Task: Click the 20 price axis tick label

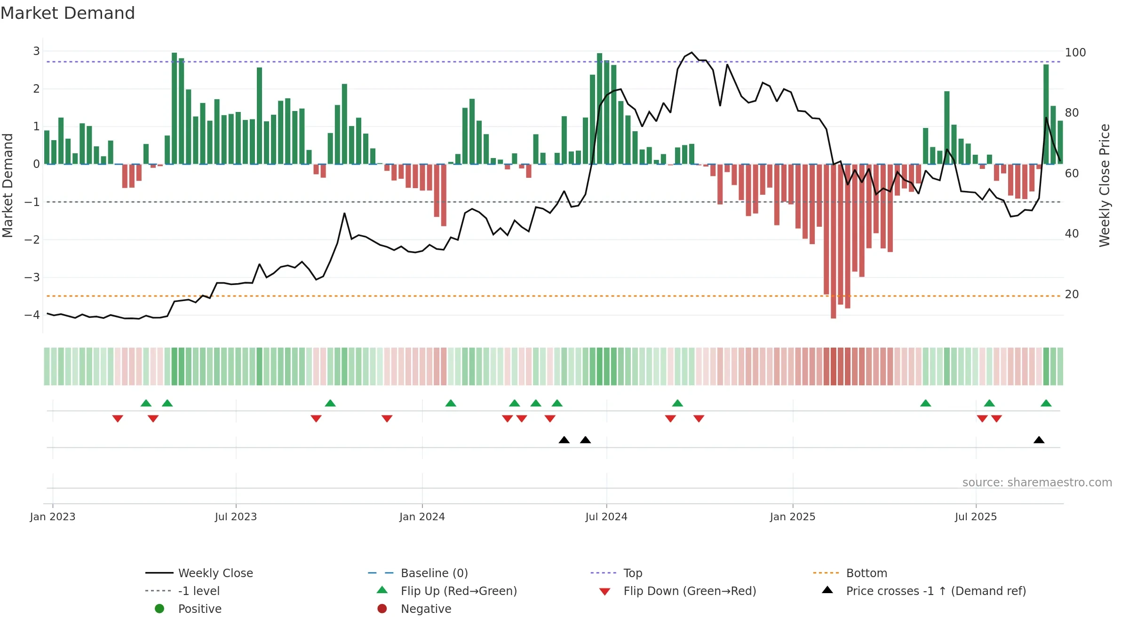Action: (x=1072, y=294)
